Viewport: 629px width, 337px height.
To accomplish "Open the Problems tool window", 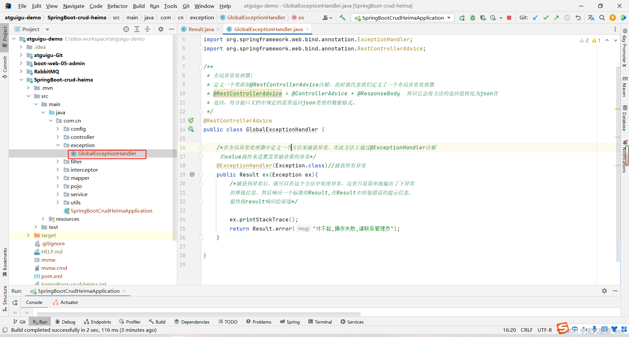I will tap(259, 322).
